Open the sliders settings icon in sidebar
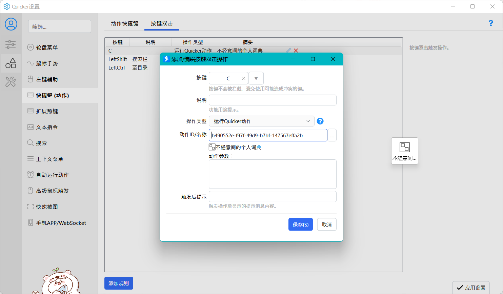503x294 pixels. [x=11, y=44]
